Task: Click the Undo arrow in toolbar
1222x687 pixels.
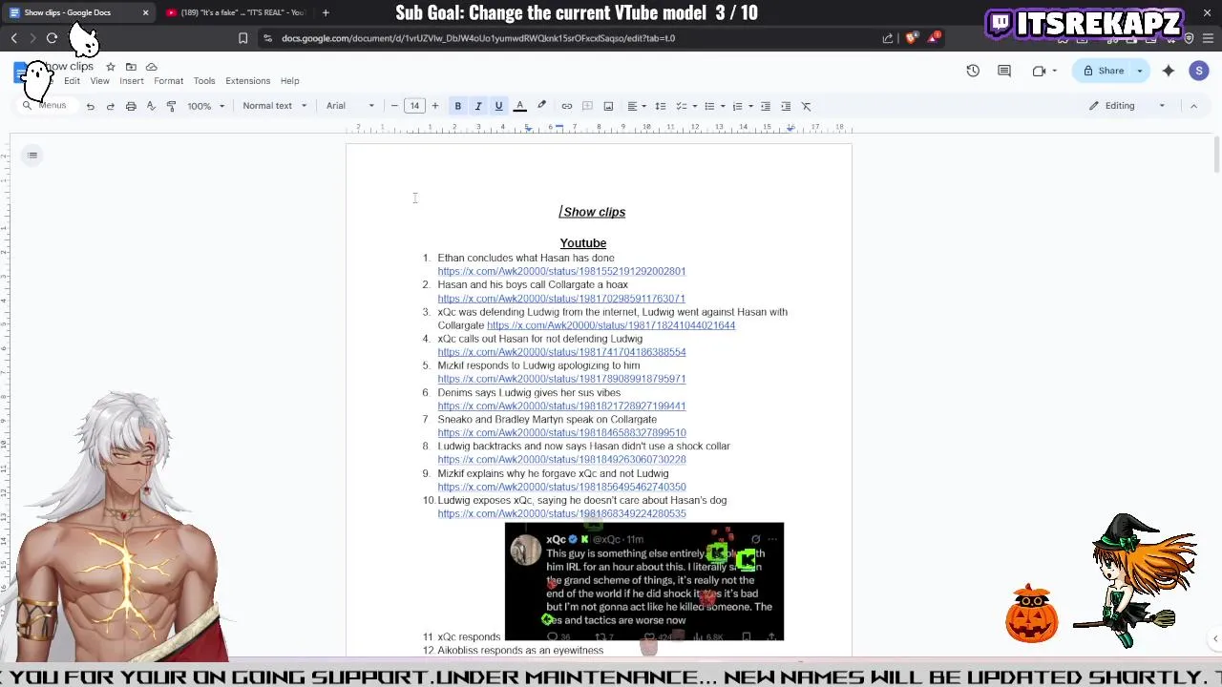Action: (90, 106)
